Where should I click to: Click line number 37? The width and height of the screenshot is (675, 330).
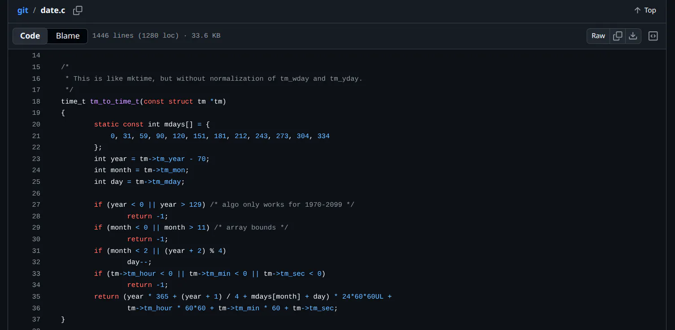pos(36,320)
